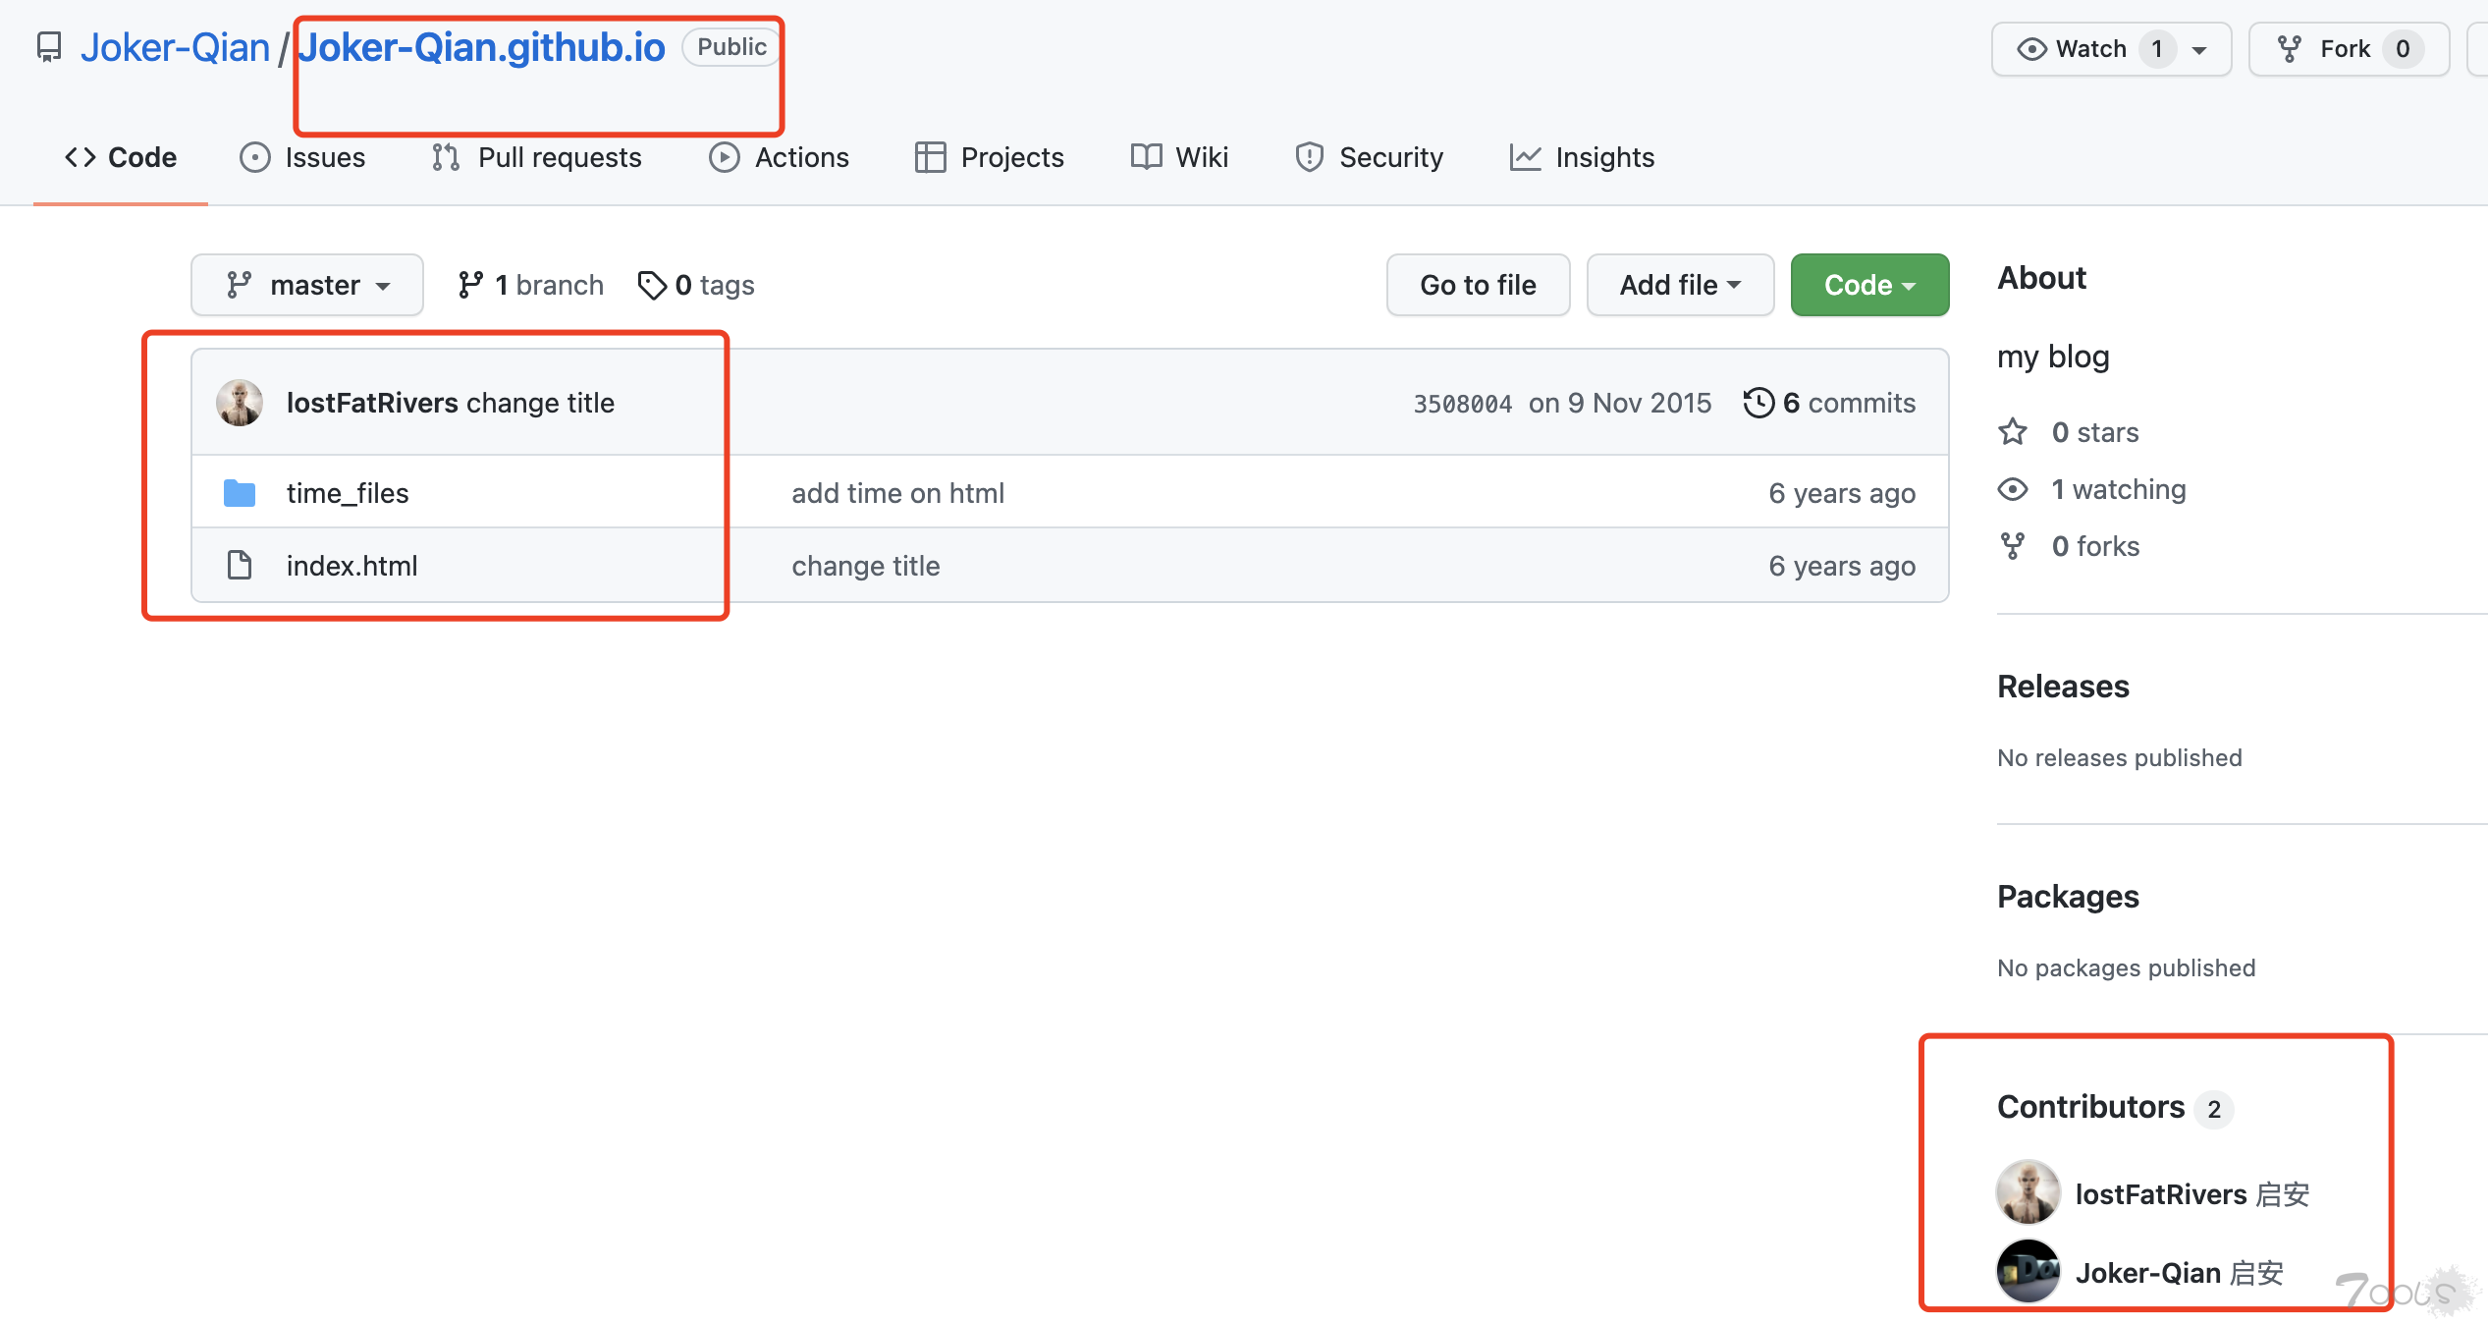View the 0 tags link
This screenshot has width=2488, height=1324.
[696, 285]
